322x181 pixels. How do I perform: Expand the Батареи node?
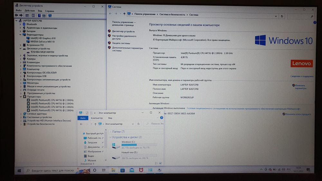point(20,31)
